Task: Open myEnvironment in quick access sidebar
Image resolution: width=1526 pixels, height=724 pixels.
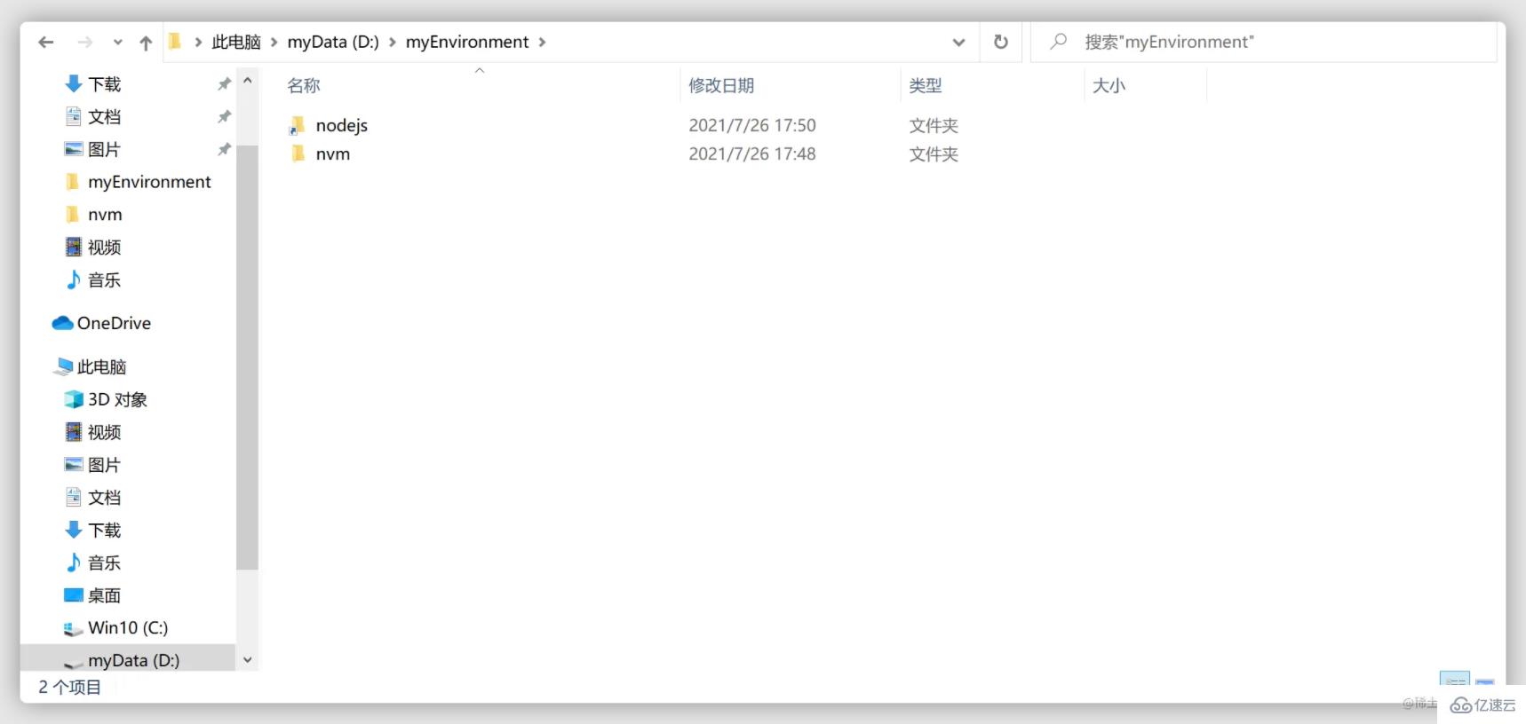Action: coord(149,182)
